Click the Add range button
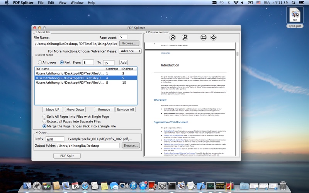The width and height of the screenshot is (309, 193). click(x=124, y=63)
